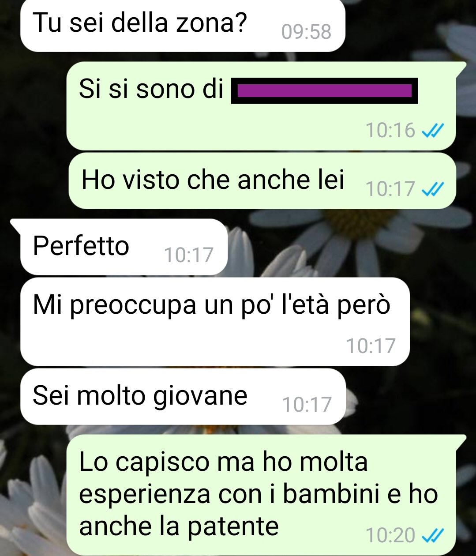Select the 'Si si sono di' message
This screenshot has height=556, width=476.
pos(261,106)
